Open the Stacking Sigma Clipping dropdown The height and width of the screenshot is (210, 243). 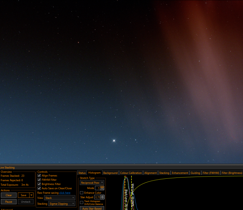[x=62, y=204]
